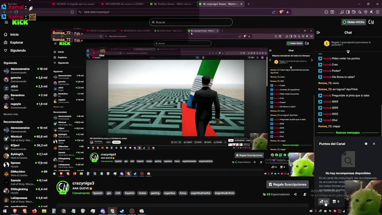Click the Conversando category link
This screenshot has height=215, width=382.
81,193
